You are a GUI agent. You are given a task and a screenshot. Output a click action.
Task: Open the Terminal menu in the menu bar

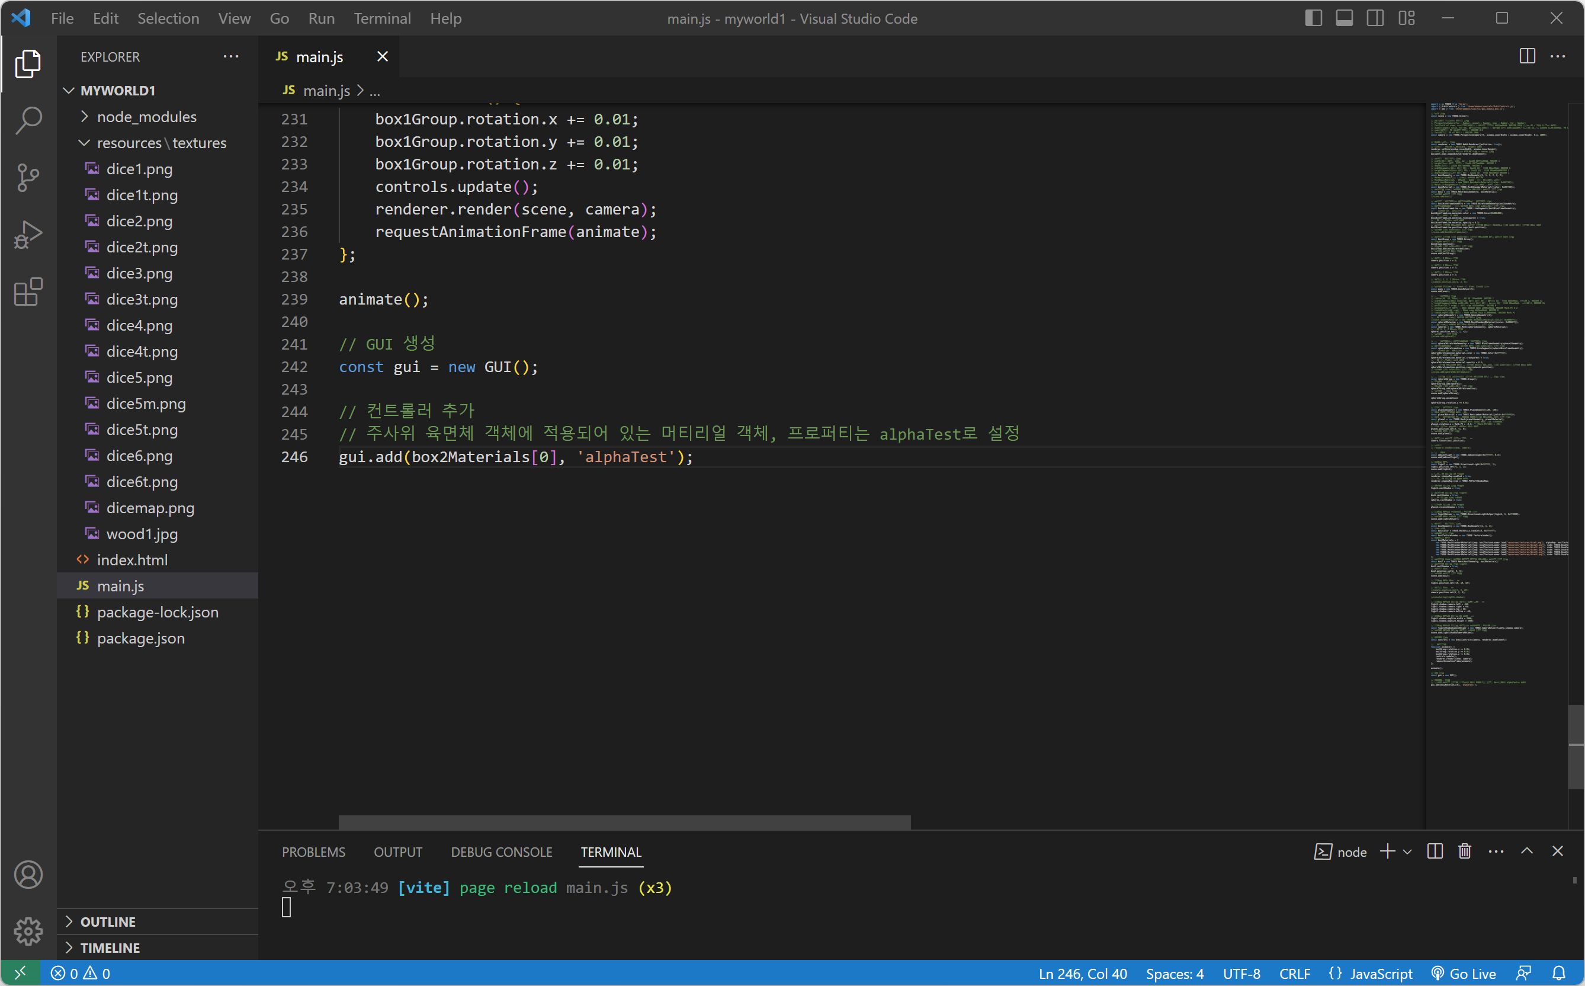point(382,18)
